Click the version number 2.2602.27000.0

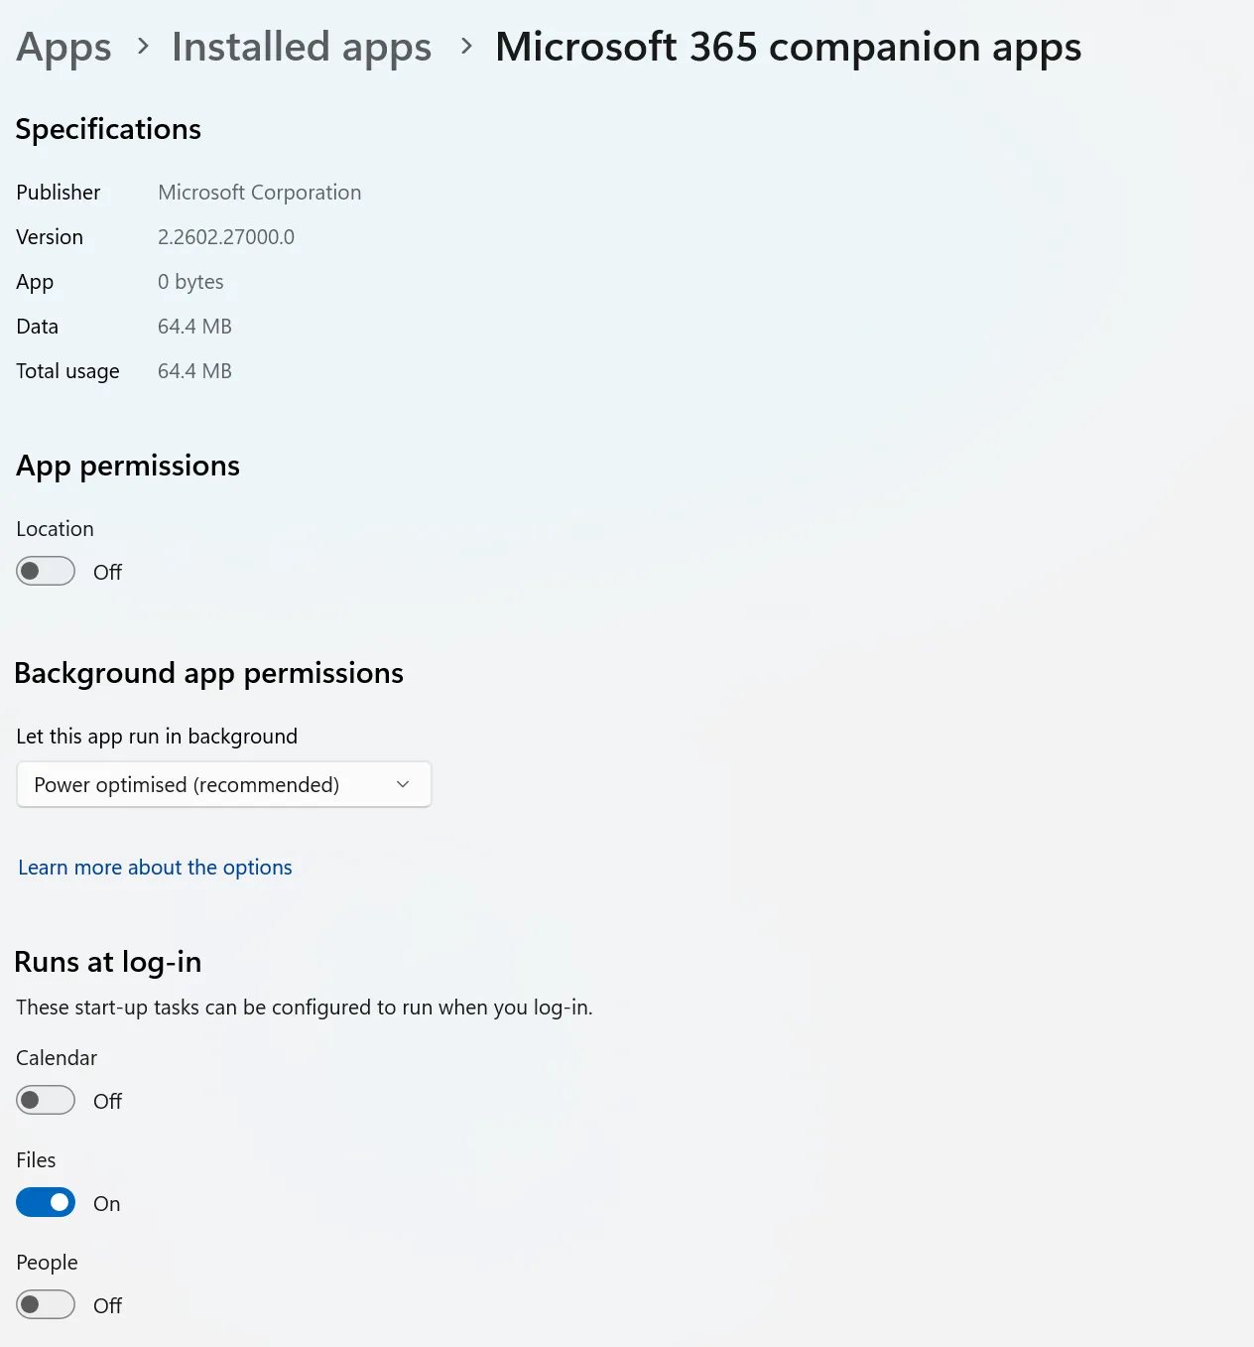(x=226, y=236)
